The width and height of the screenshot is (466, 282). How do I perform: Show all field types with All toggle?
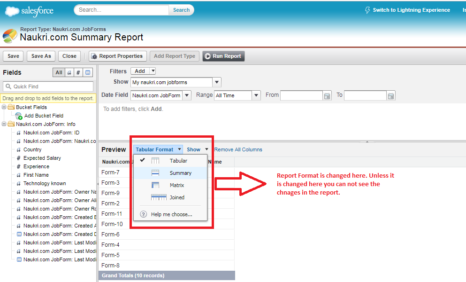59,72
